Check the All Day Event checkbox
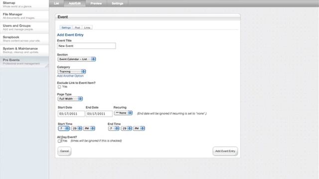The width and height of the screenshot is (319, 179). tap(59, 141)
